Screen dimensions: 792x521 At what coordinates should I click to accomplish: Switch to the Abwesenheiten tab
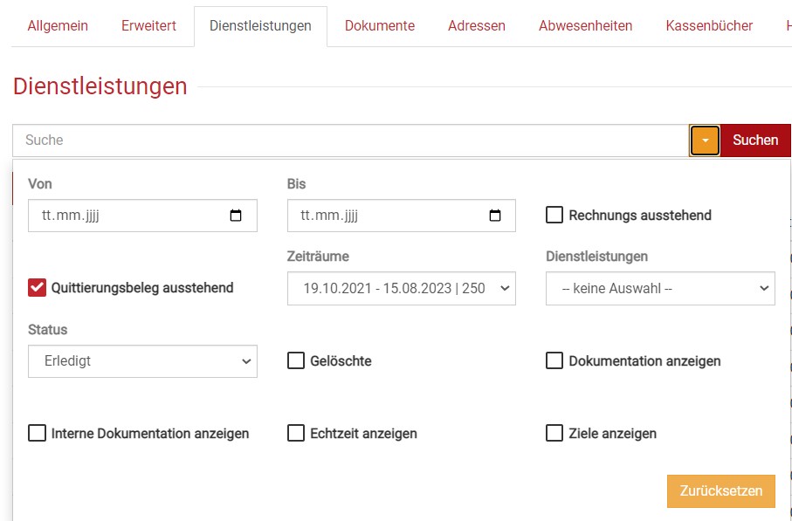click(x=585, y=26)
